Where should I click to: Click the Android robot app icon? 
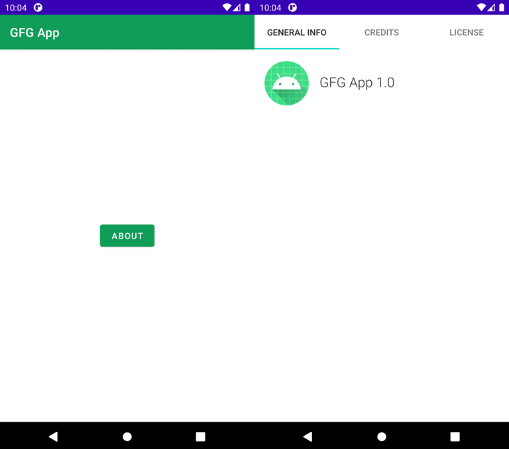click(x=286, y=83)
